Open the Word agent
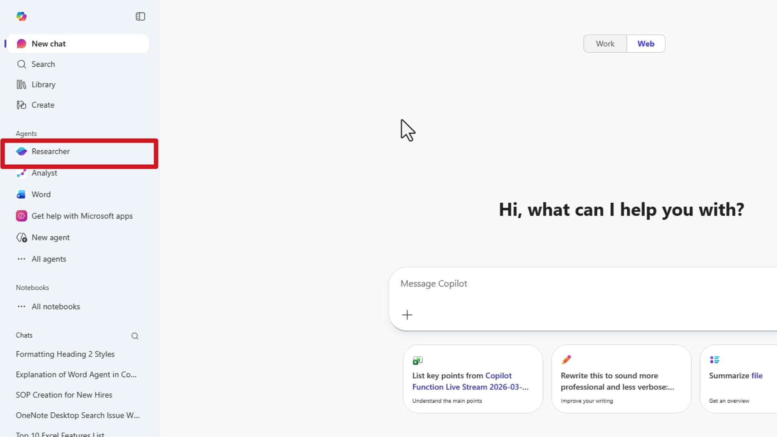This screenshot has height=437, width=777. pyautogui.click(x=41, y=194)
